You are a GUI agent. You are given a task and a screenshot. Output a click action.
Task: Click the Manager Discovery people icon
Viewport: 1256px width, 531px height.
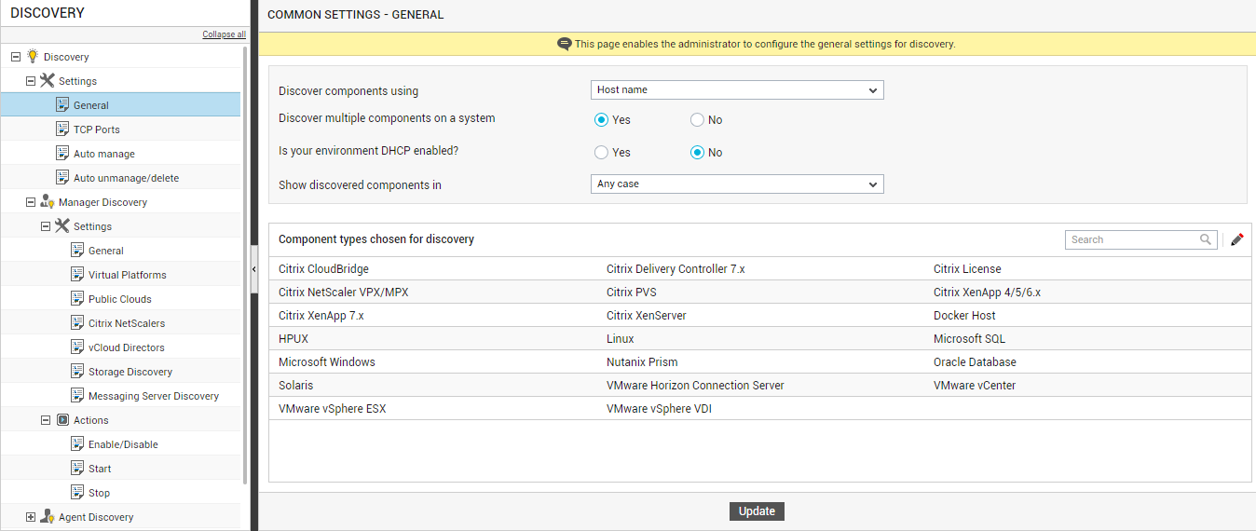(48, 202)
